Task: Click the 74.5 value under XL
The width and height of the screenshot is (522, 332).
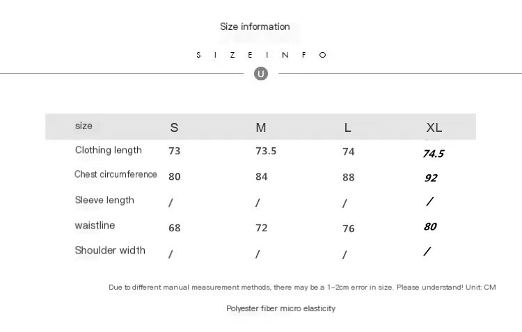Action: click(x=433, y=153)
